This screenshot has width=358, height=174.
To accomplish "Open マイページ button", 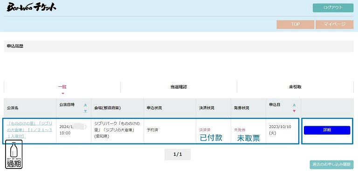I will click(335, 24).
